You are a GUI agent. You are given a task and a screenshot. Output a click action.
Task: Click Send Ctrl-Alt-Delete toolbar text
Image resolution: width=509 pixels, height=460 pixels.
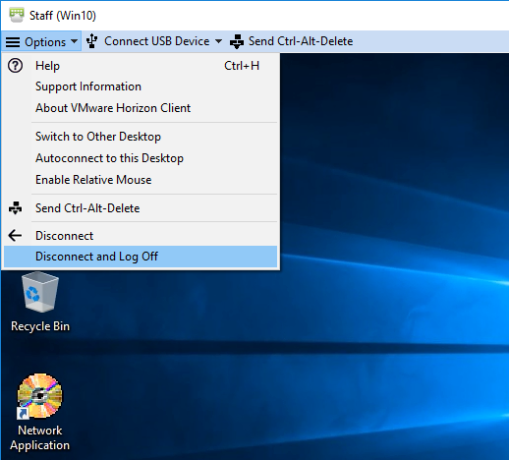point(301,41)
